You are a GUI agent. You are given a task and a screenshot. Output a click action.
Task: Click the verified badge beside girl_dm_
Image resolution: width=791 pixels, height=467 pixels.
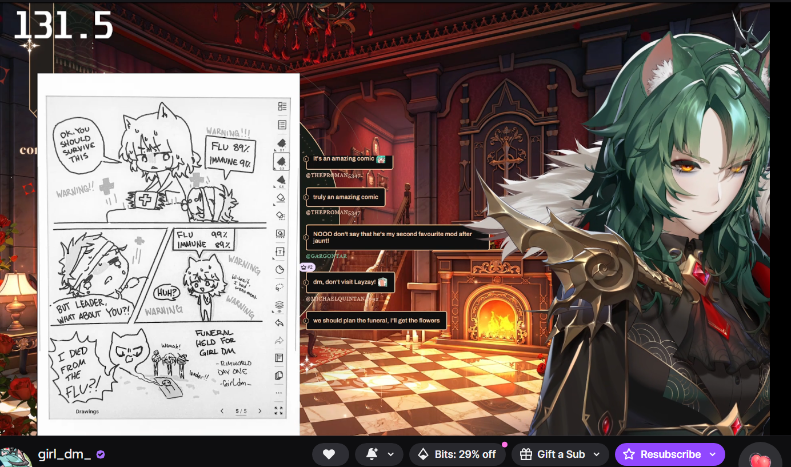click(101, 454)
